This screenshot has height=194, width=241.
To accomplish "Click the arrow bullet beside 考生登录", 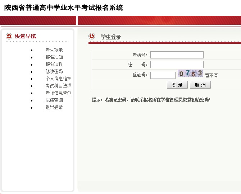I will tap(32, 50).
